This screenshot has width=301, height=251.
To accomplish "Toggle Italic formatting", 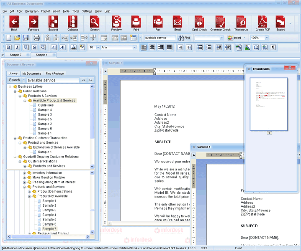I will (x=17, y=47).
